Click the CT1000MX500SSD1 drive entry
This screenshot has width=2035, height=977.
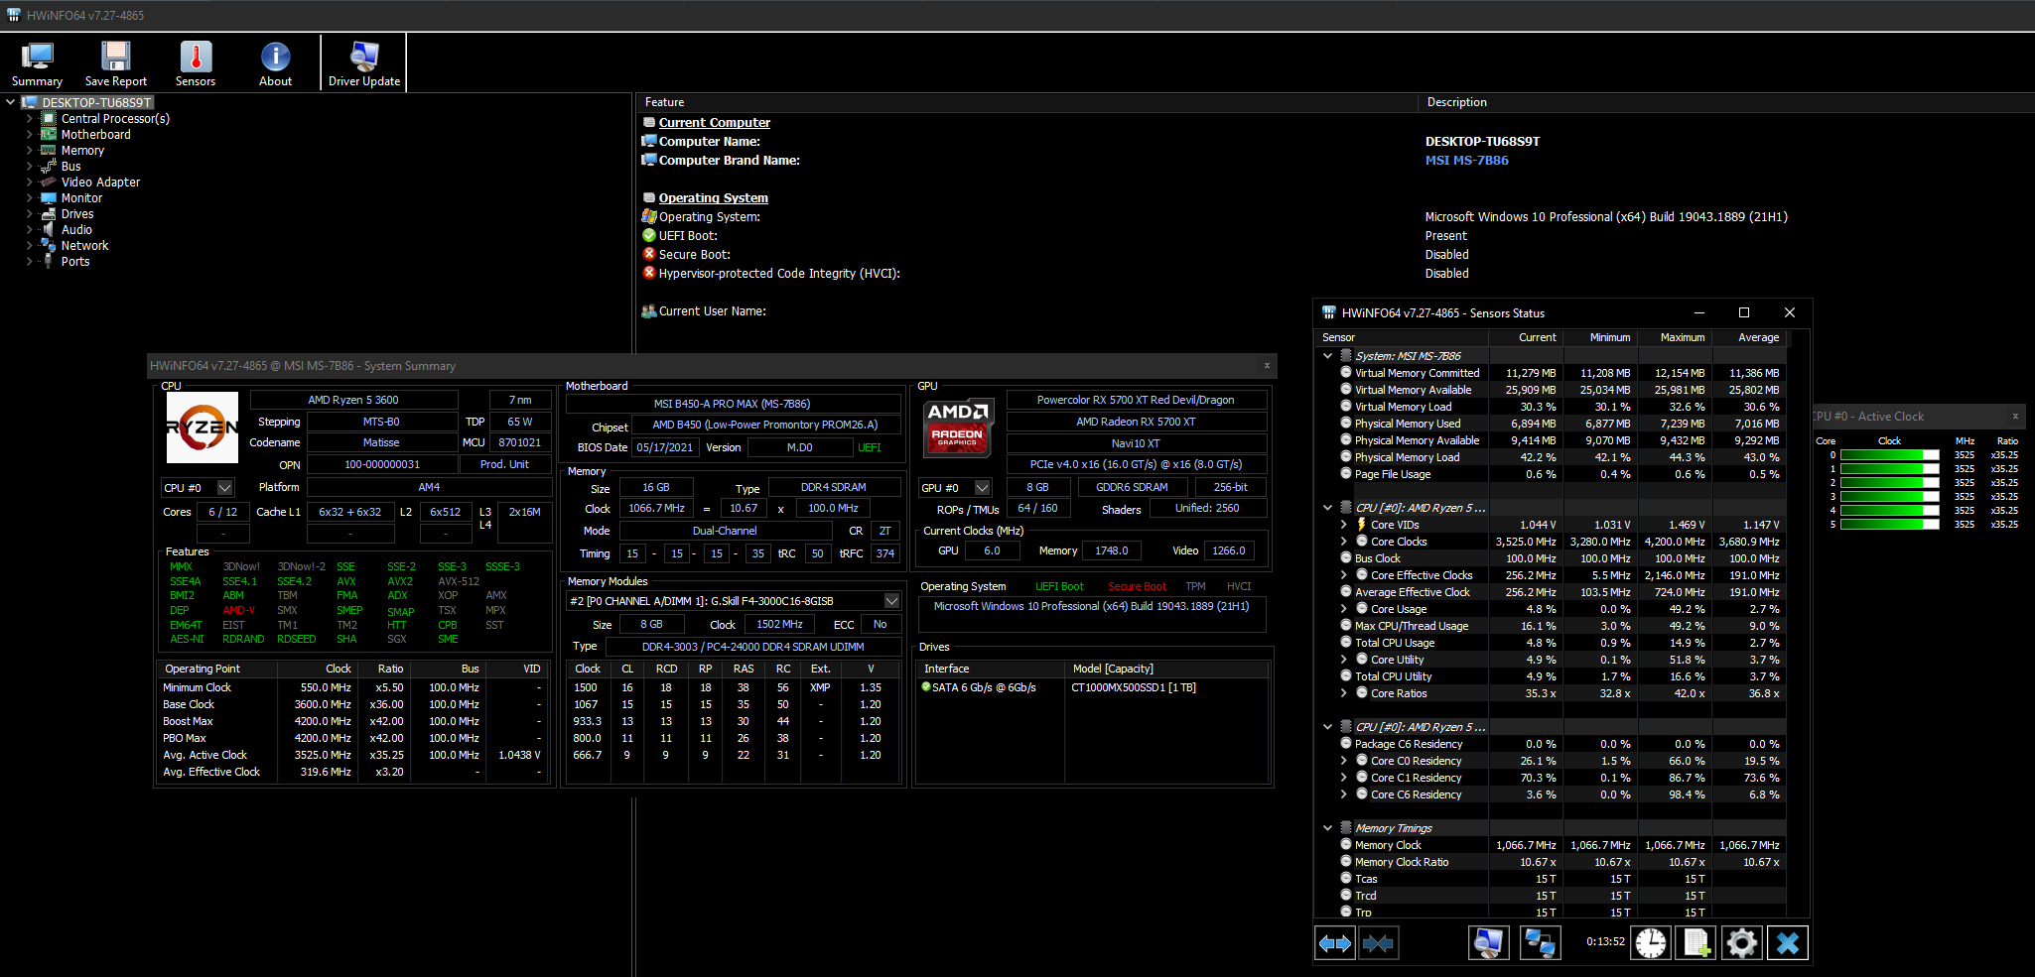(x=1133, y=687)
